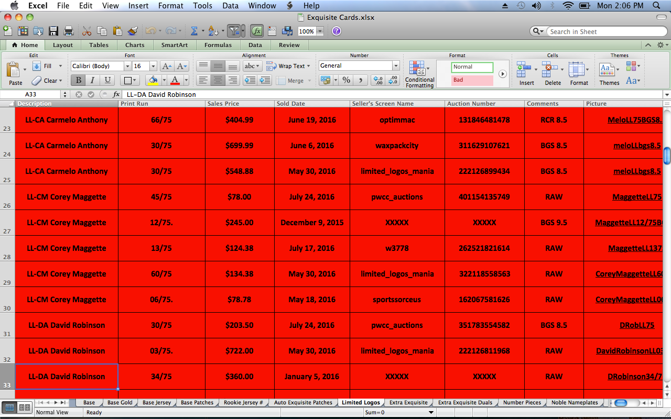Viewport: 671px width, 419px height.
Task: Click the Format Painter brush icon
Action: [132, 31]
